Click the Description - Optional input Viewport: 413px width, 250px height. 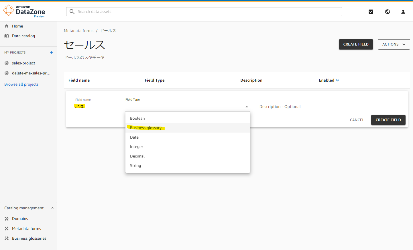tap(330, 107)
